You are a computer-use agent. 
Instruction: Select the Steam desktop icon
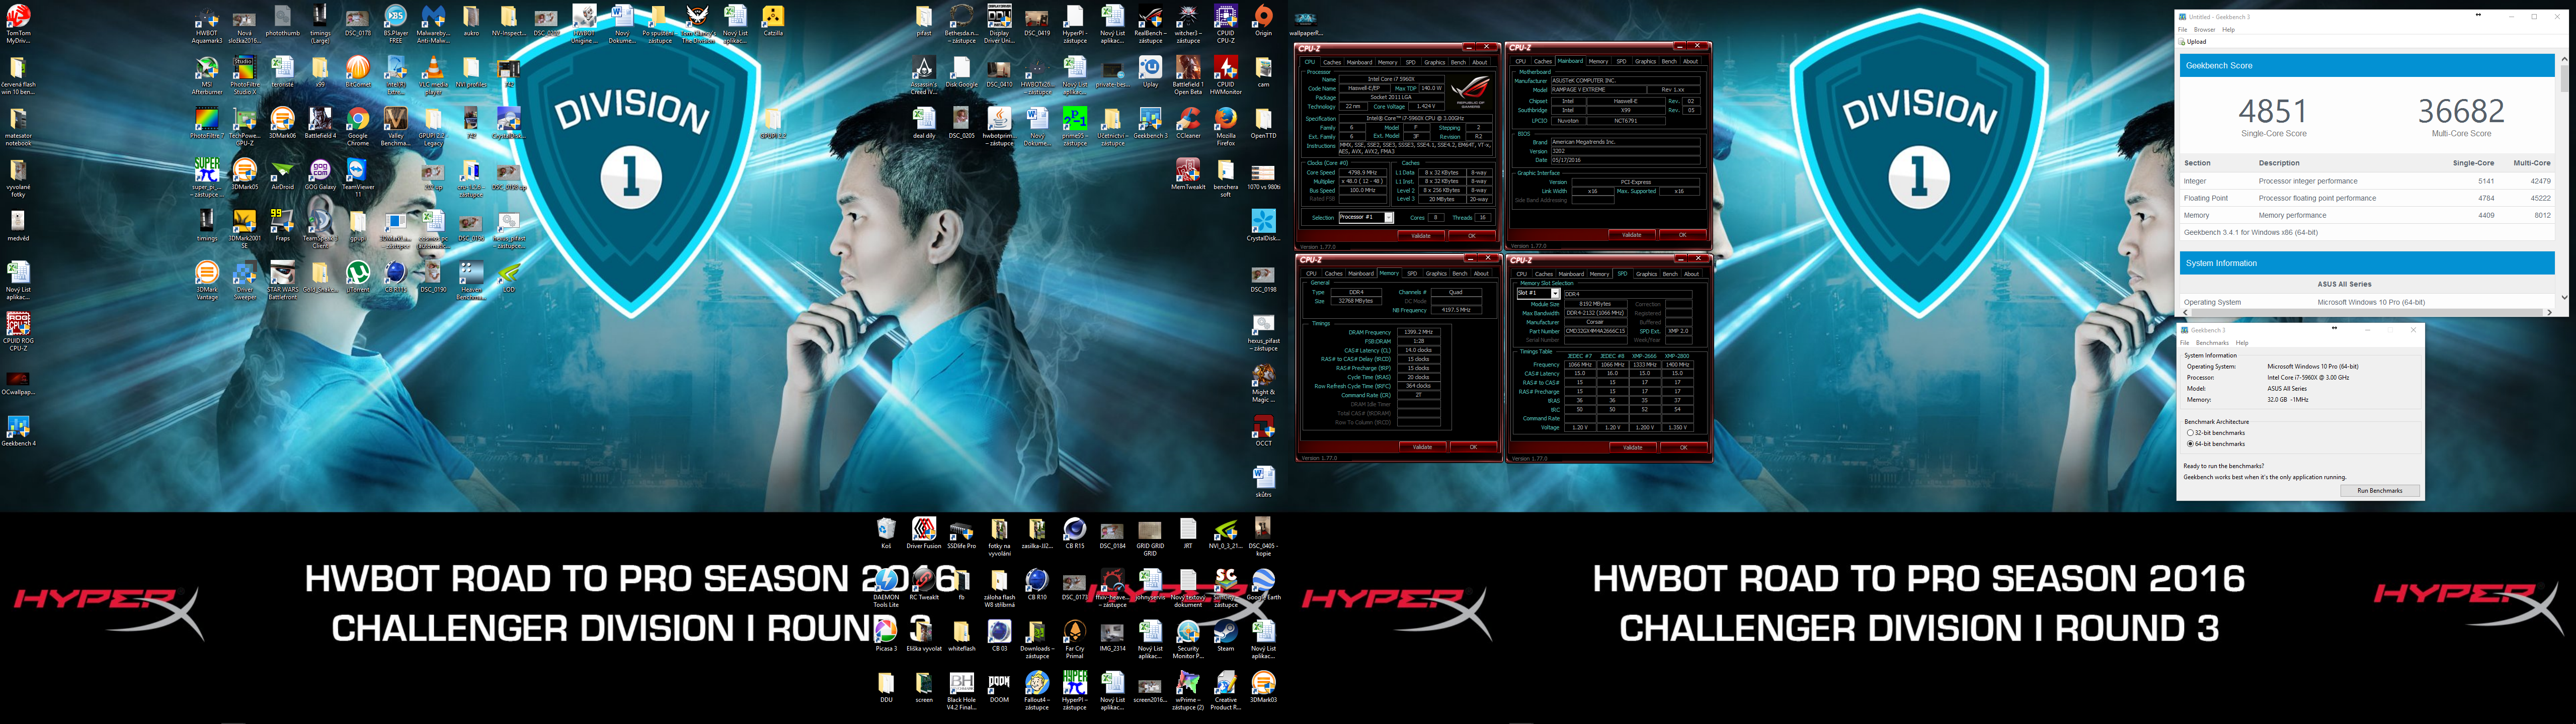1225,636
